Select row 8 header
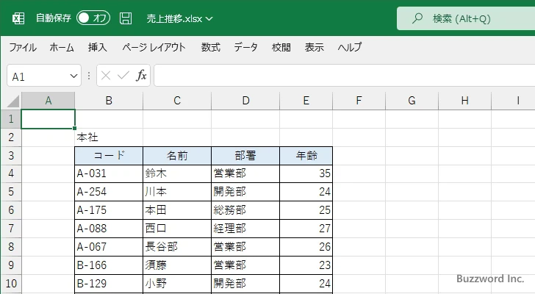The height and width of the screenshot is (294, 535). (11, 246)
